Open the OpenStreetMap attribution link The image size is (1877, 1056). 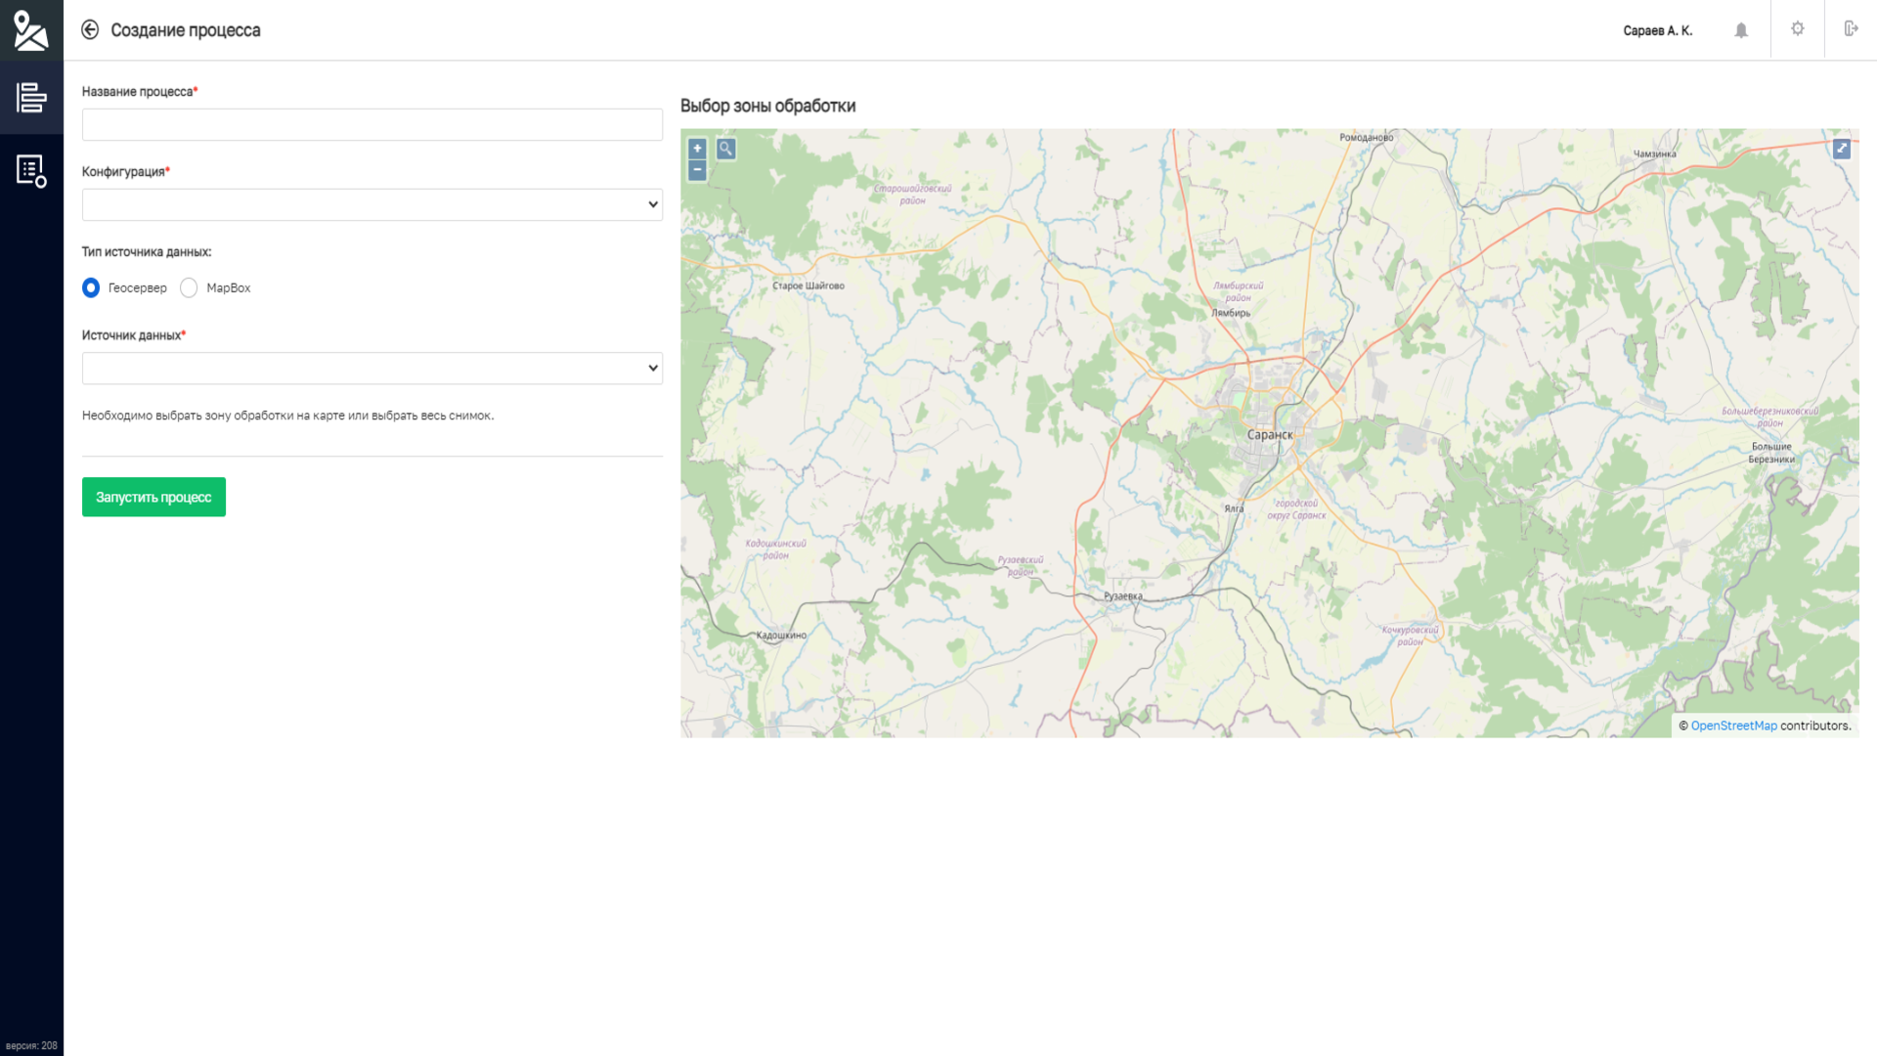click(1733, 726)
